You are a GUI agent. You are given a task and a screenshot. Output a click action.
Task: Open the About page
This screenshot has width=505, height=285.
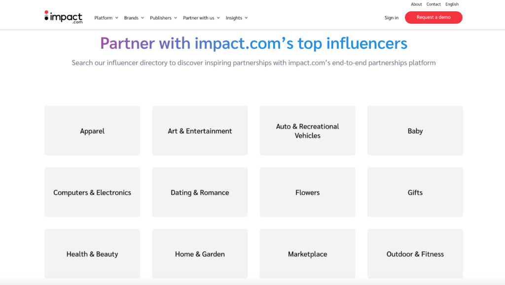pyautogui.click(x=416, y=4)
